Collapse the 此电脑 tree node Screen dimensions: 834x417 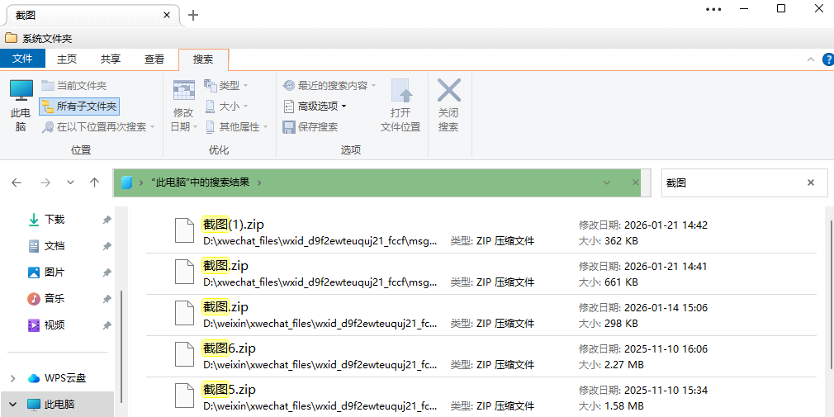tap(12, 405)
